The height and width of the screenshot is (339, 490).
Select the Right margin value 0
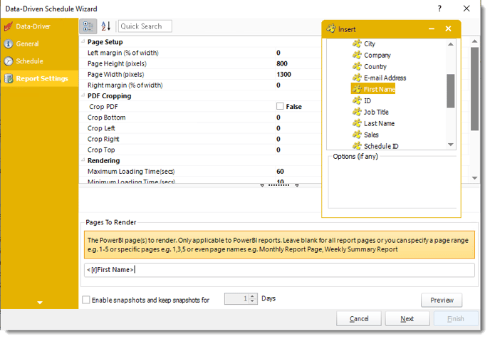[278, 85]
